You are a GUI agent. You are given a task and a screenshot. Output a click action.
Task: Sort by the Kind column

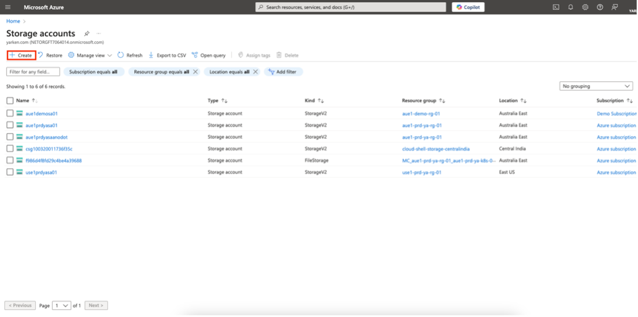(x=314, y=100)
